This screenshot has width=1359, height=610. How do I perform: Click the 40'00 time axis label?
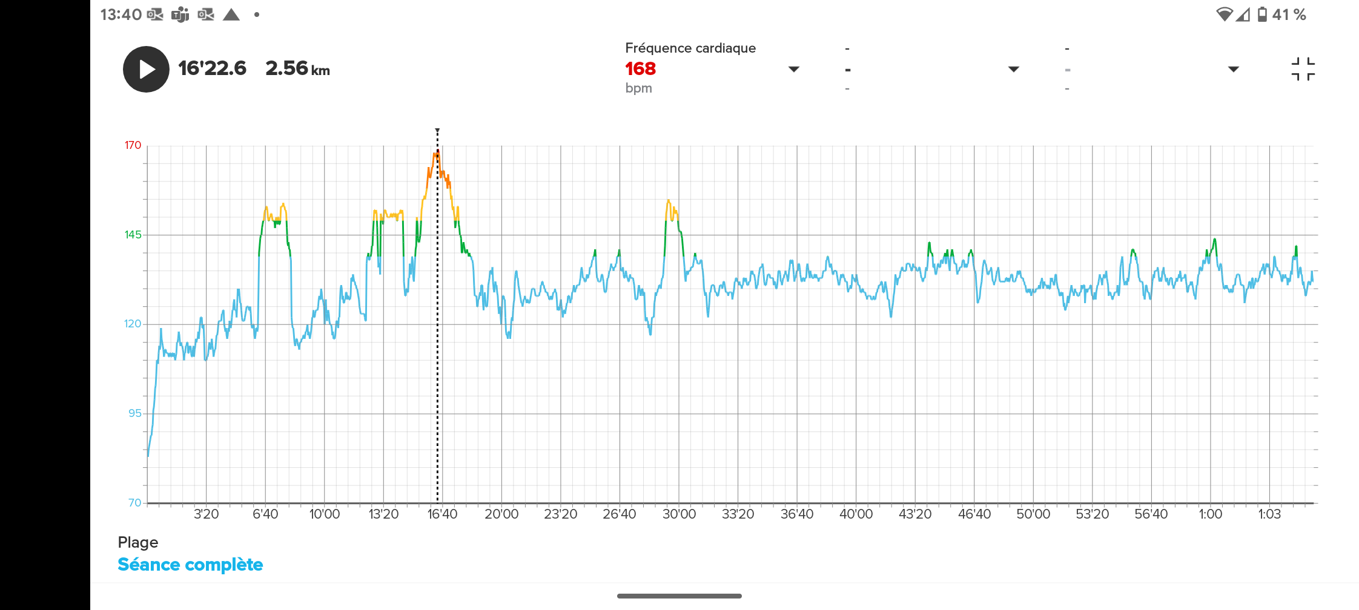[856, 514]
